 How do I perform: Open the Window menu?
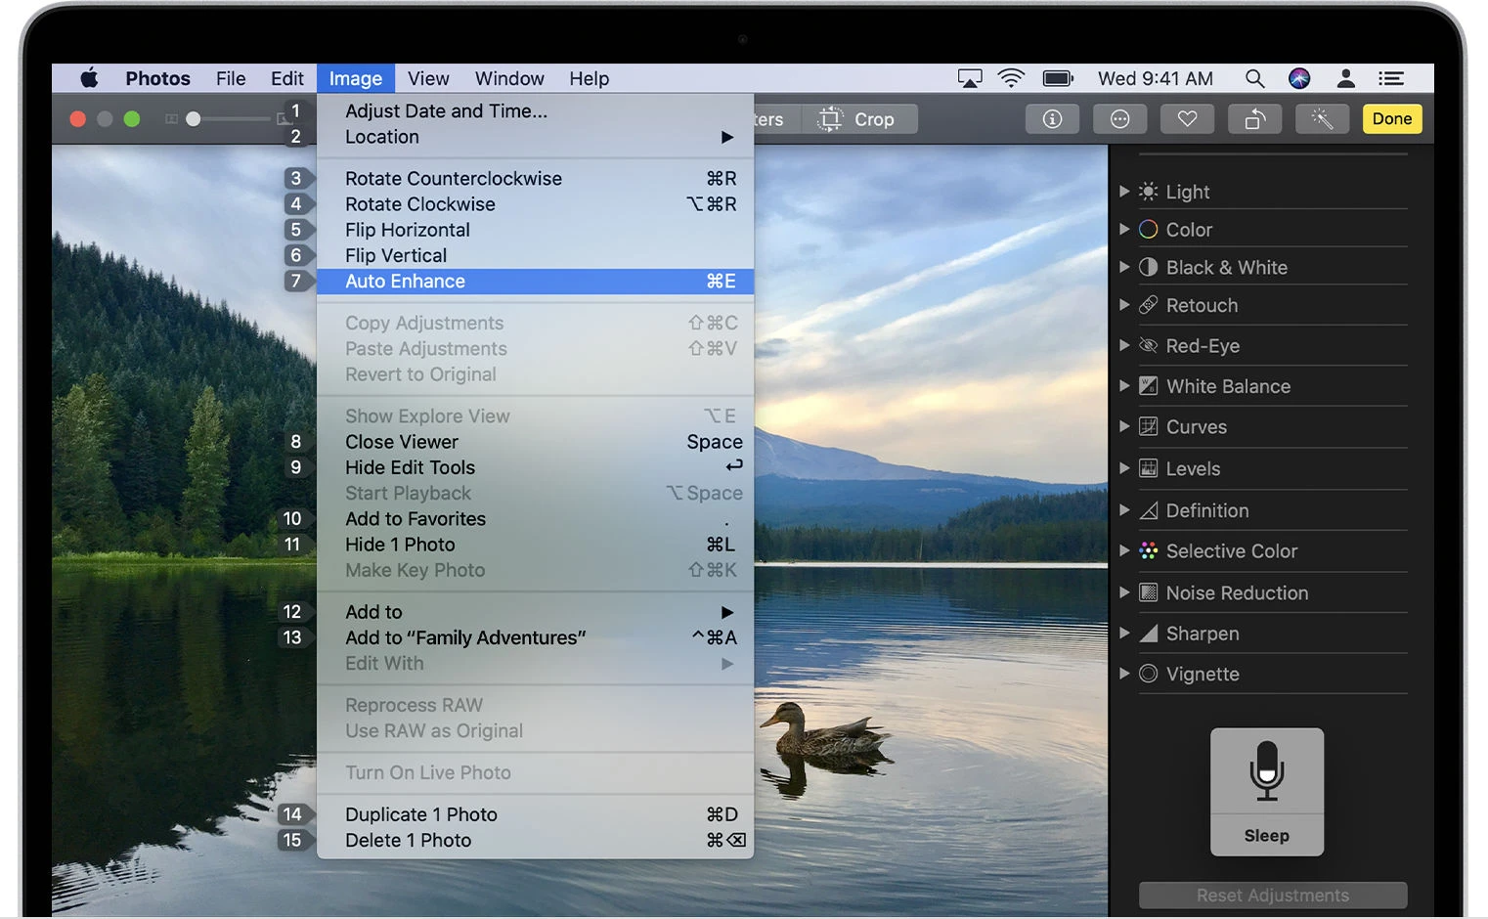509,78
